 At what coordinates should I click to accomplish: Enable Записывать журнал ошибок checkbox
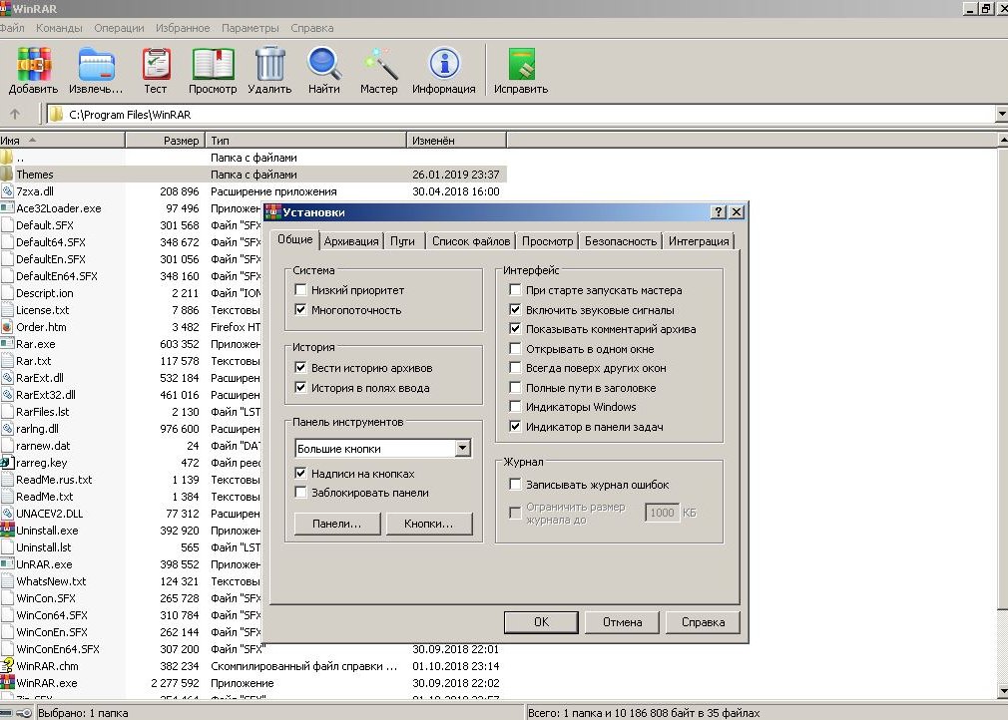coord(515,485)
